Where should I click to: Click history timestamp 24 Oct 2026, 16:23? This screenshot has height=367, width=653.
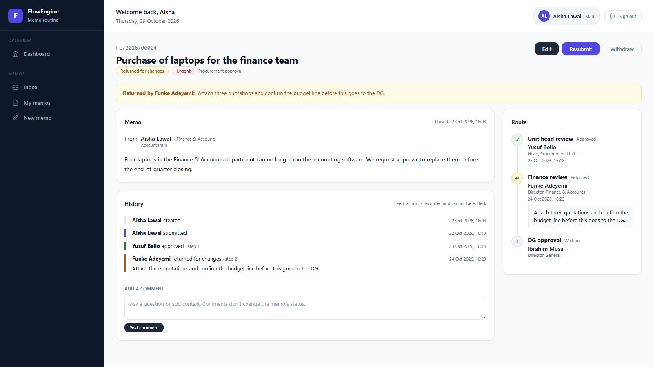click(x=468, y=259)
